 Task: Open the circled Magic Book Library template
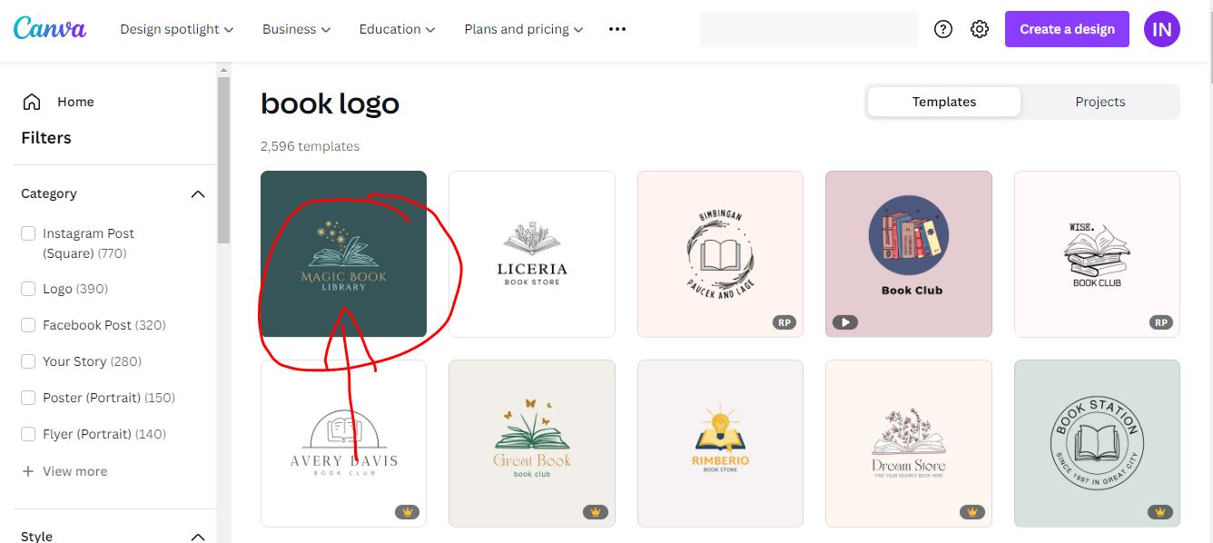point(343,252)
